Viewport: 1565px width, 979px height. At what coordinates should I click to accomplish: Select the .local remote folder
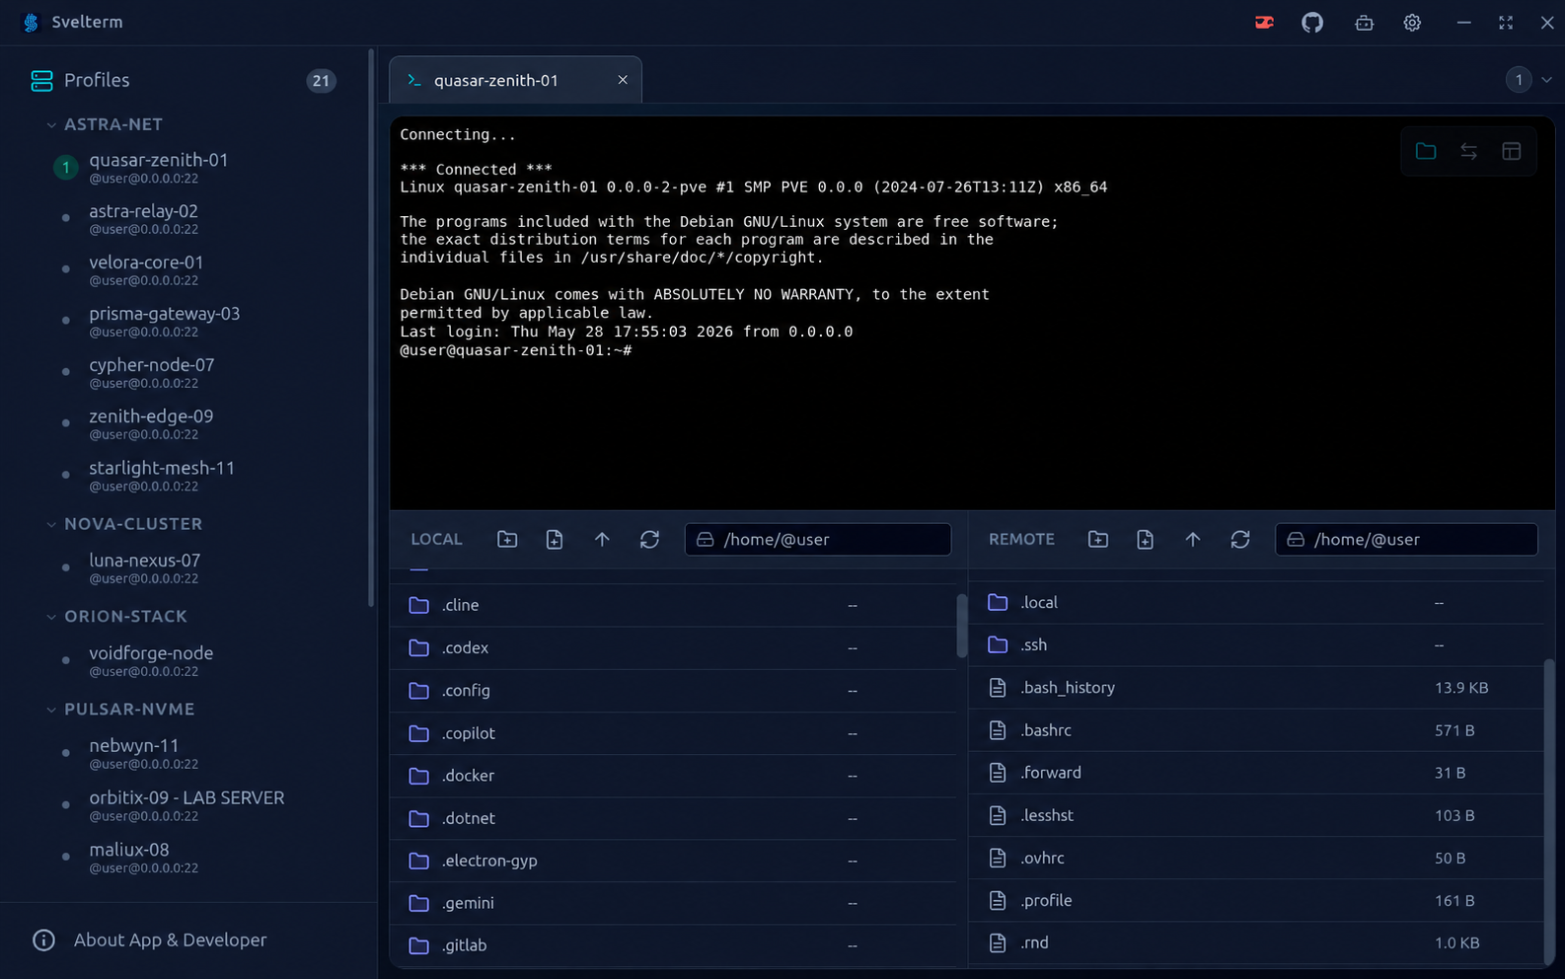tap(1256, 602)
